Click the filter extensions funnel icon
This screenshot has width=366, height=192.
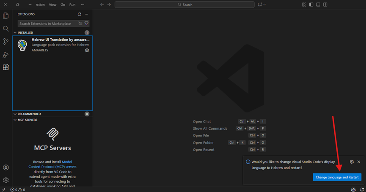click(x=86, y=24)
